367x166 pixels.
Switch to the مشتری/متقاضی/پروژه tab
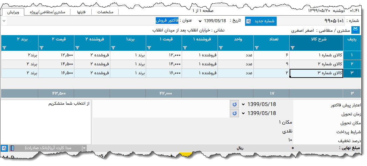tap(47, 12)
